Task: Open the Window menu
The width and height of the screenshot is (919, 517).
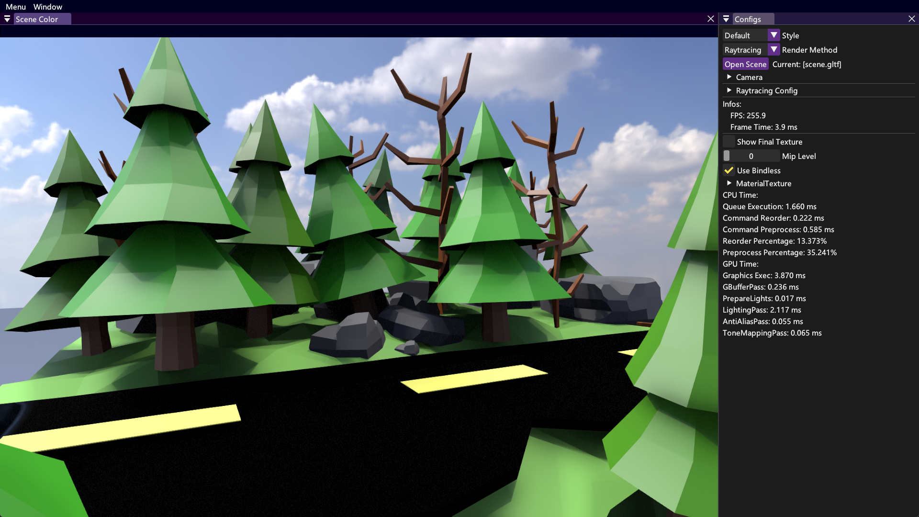Action: pyautogui.click(x=48, y=7)
